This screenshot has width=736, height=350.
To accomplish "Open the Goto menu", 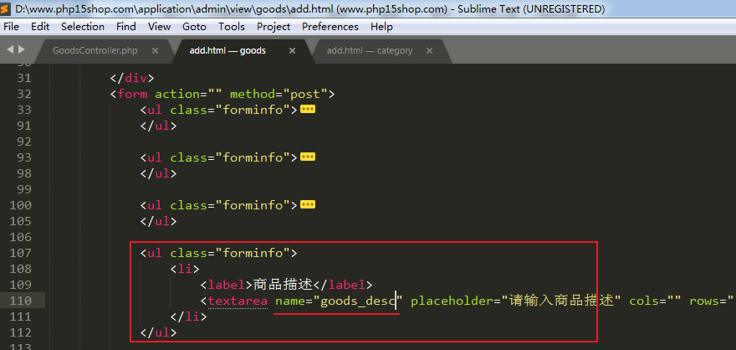I will (x=194, y=27).
